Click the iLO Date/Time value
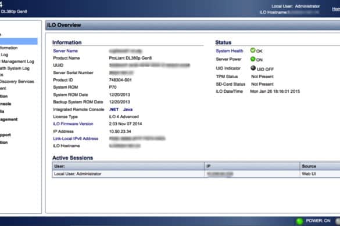This screenshot has height=226, width=340. [x=275, y=91]
